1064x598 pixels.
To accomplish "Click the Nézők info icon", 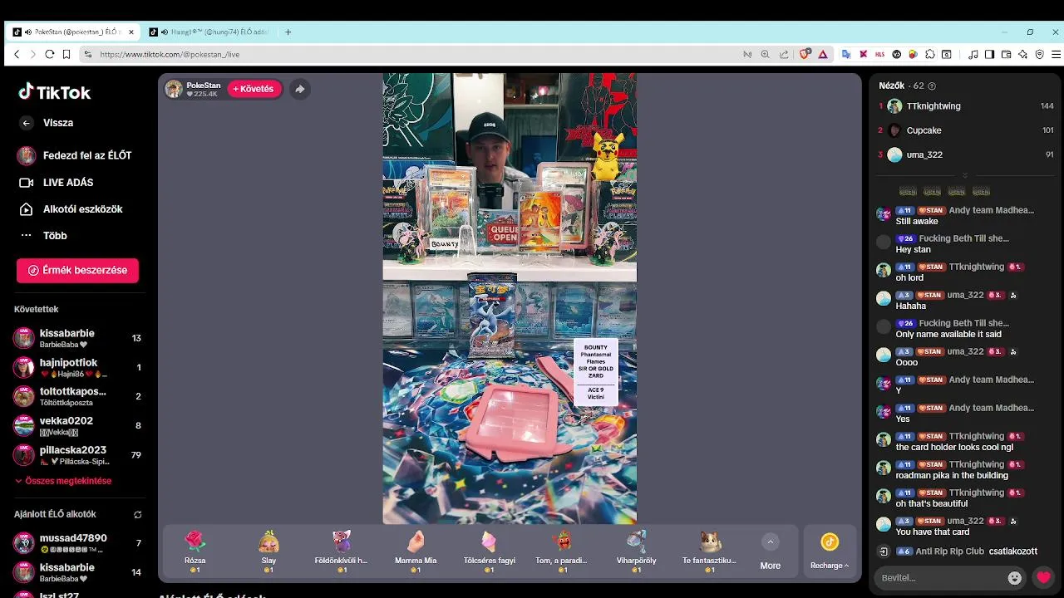I will click(x=932, y=86).
